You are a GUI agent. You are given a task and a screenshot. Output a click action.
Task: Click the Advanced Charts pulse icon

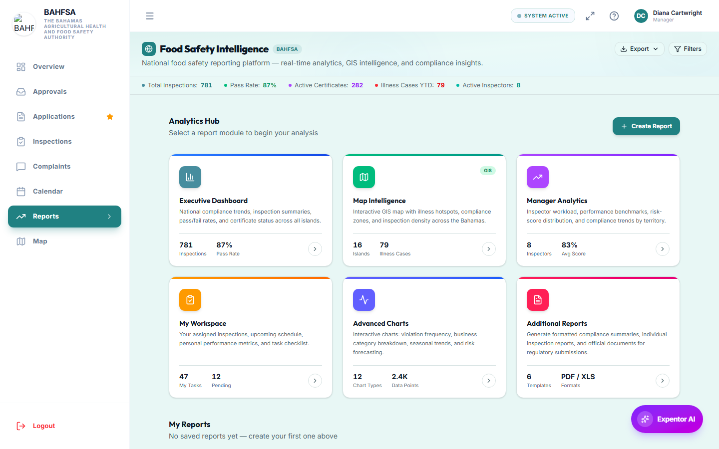pos(364,300)
